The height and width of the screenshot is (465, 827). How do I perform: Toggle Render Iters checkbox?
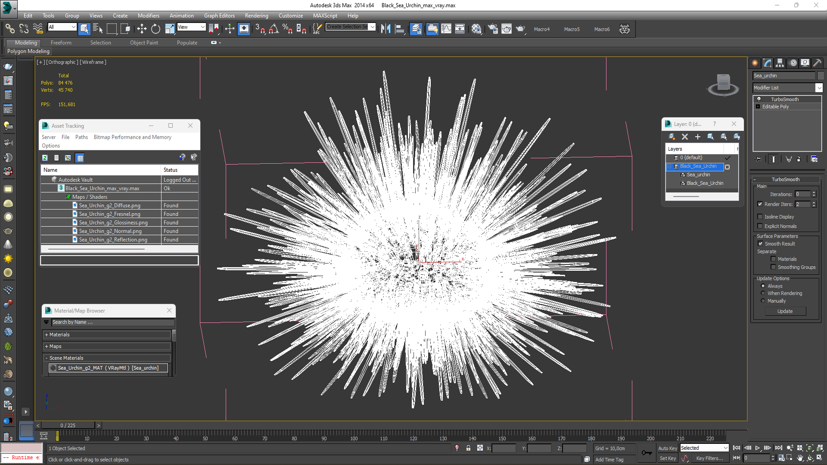tap(760, 204)
